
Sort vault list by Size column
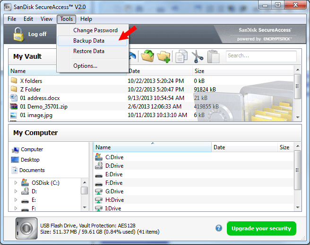(243, 71)
